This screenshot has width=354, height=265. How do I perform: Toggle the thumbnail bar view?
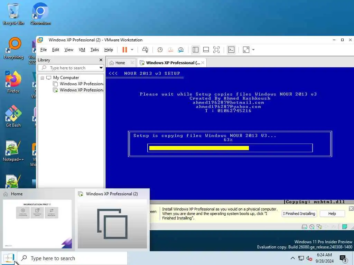tap(206, 50)
